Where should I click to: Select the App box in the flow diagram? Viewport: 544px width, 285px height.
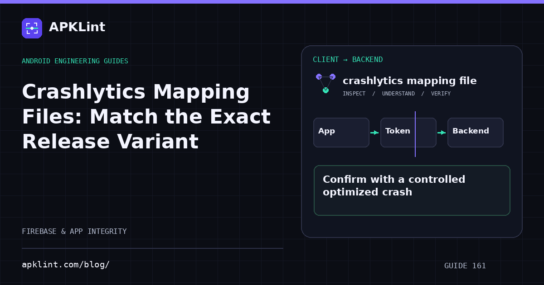coord(341,133)
